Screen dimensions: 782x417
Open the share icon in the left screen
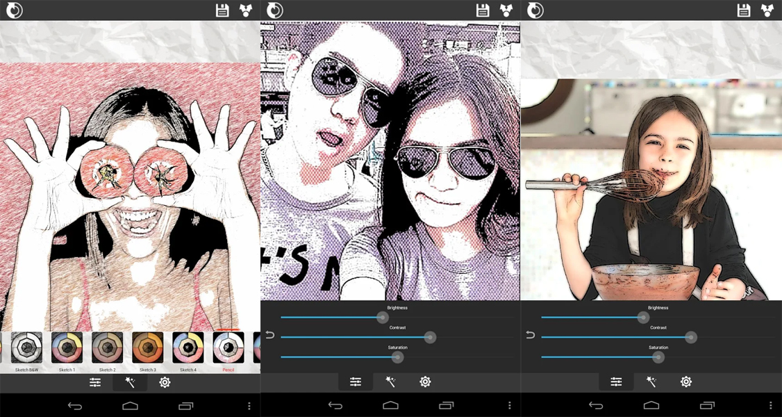(x=246, y=10)
